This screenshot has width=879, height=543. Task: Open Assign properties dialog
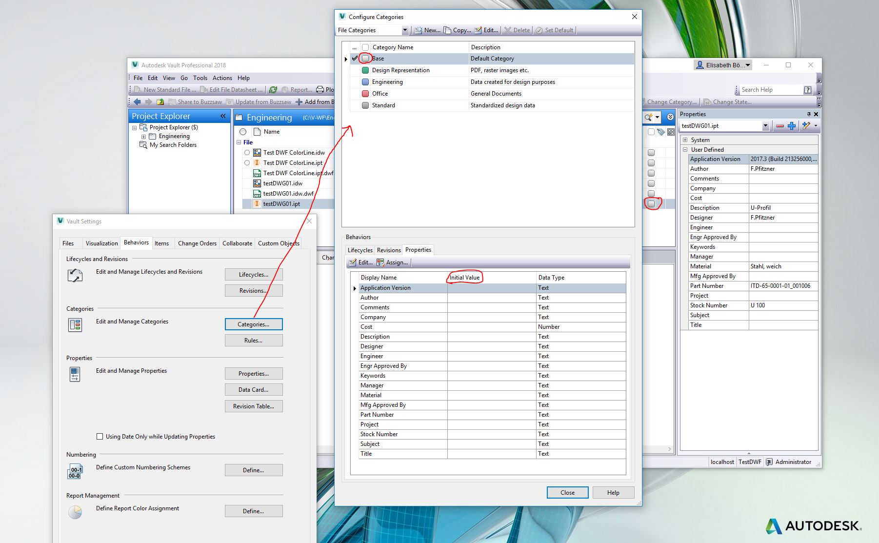click(x=393, y=262)
